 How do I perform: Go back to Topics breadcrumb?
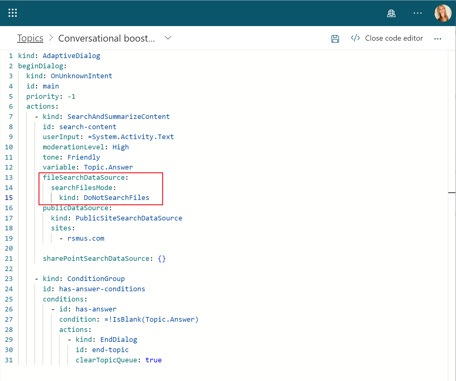[x=30, y=38]
